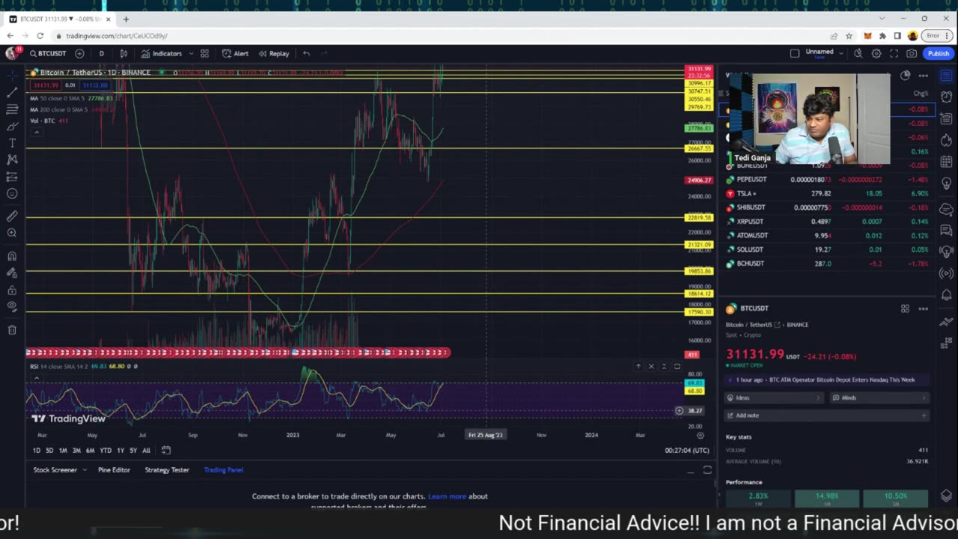Screen dimensions: 958x539
Task: Click the Publish button
Action: point(939,53)
